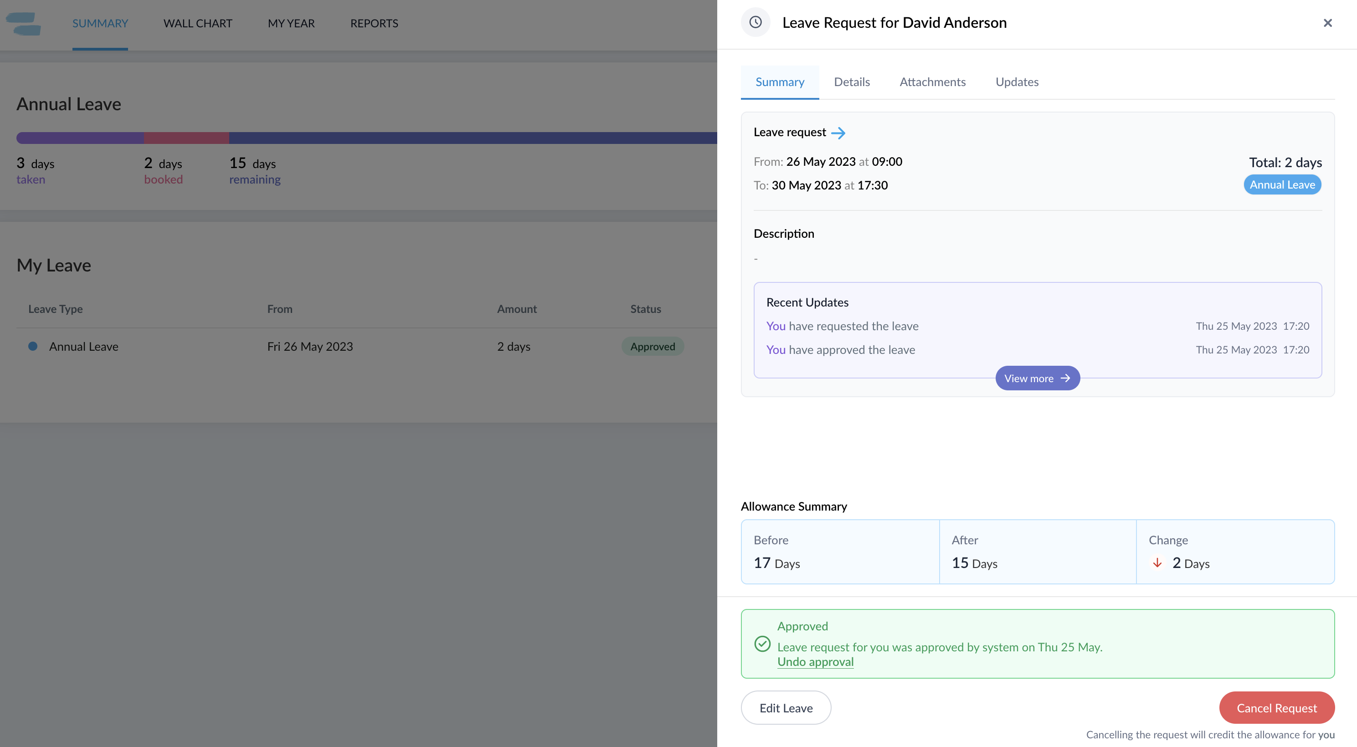Close the Leave Request panel
This screenshot has width=1357, height=747.
point(1327,23)
